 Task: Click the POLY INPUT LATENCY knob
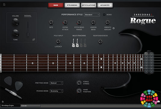coord(58,41)
